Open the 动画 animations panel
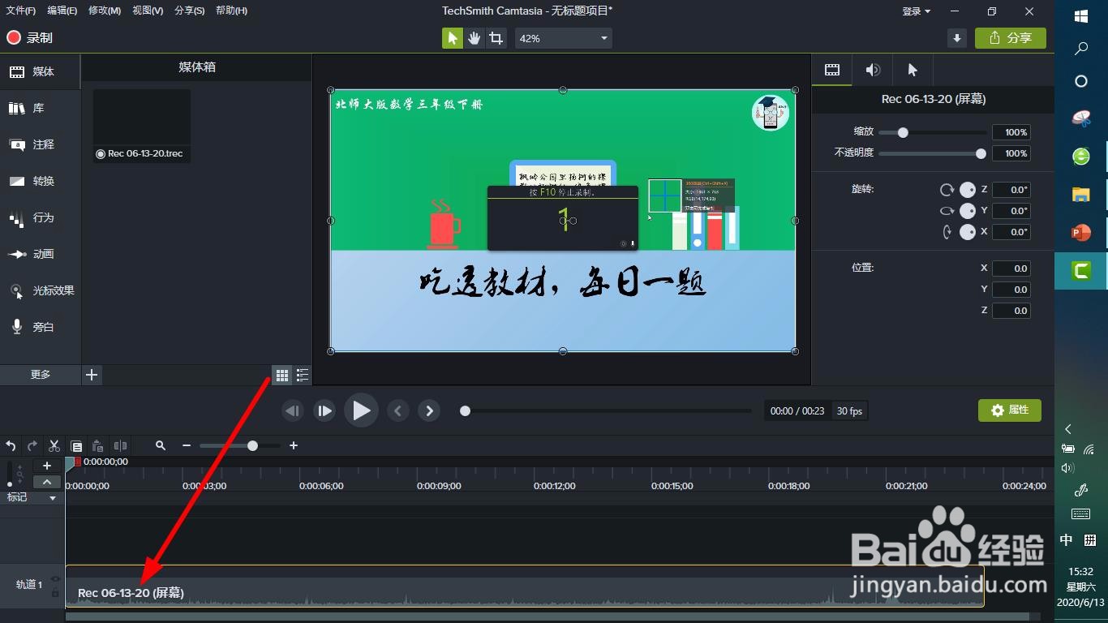1108x623 pixels. tap(40, 254)
